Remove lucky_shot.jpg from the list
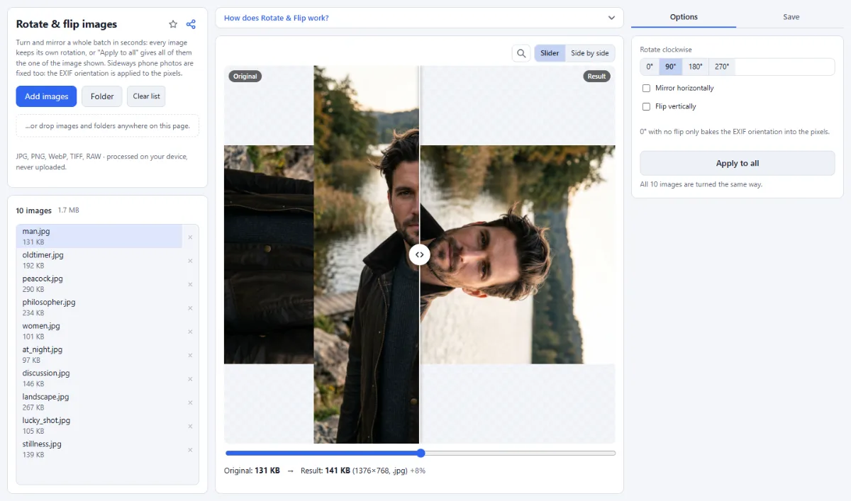Viewport: 851px width, 501px height. pos(190,426)
